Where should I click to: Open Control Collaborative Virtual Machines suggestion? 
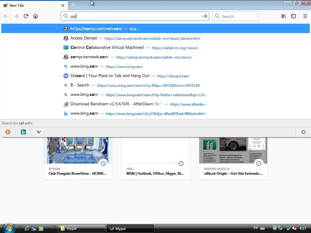tap(155, 48)
